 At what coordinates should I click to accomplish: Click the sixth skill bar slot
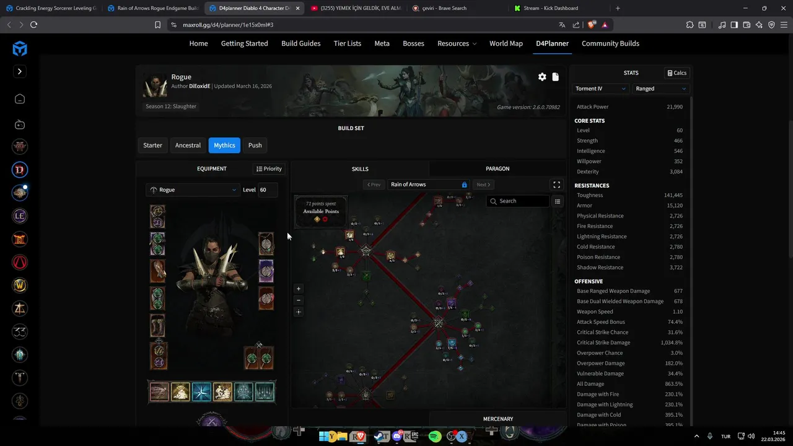click(x=265, y=391)
